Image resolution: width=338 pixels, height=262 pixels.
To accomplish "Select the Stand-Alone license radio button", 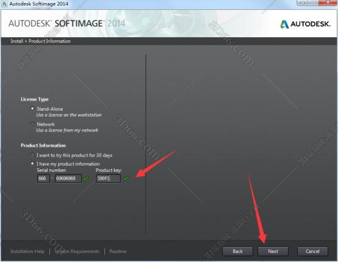I will 32,108.
